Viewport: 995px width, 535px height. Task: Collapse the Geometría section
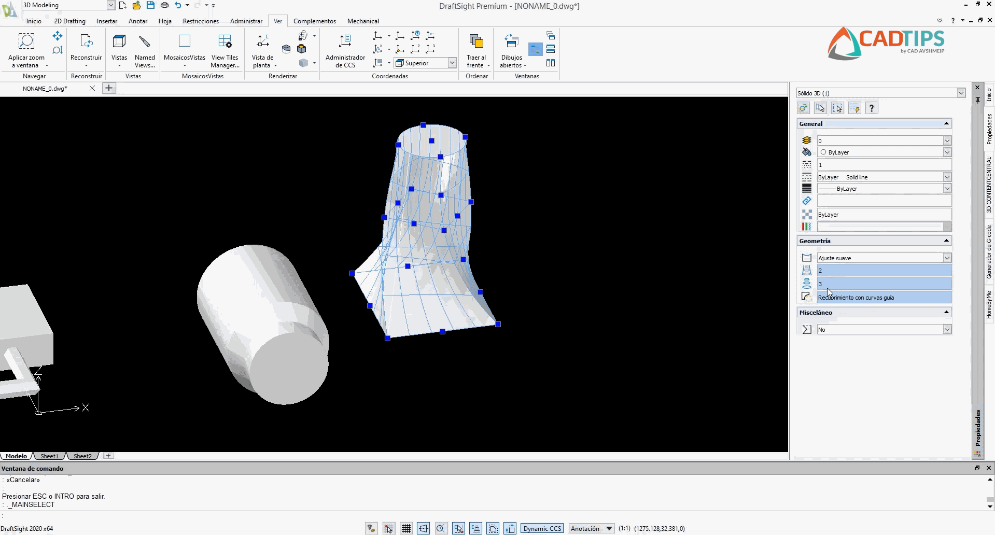[946, 241]
